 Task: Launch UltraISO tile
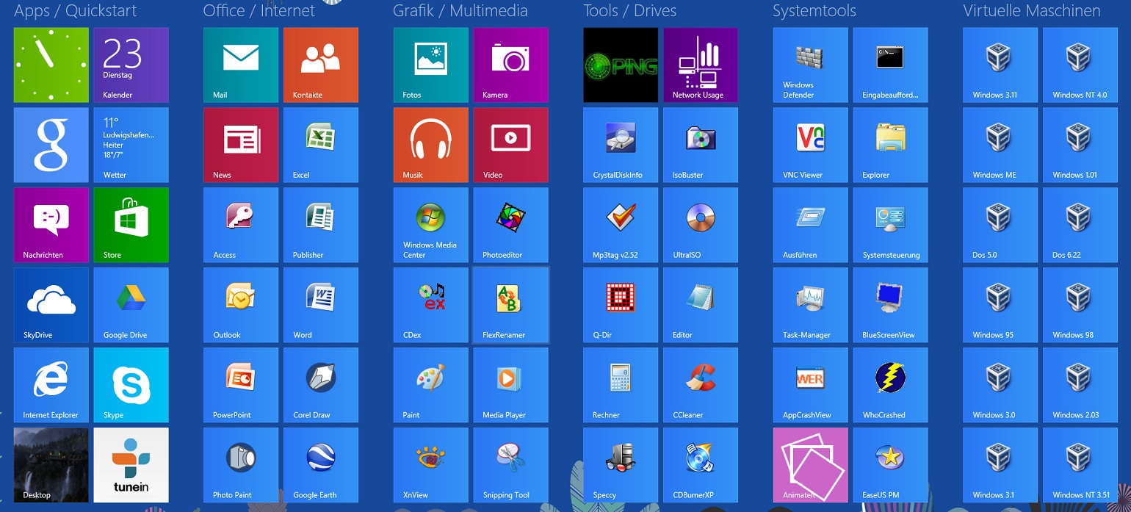click(701, 225)
